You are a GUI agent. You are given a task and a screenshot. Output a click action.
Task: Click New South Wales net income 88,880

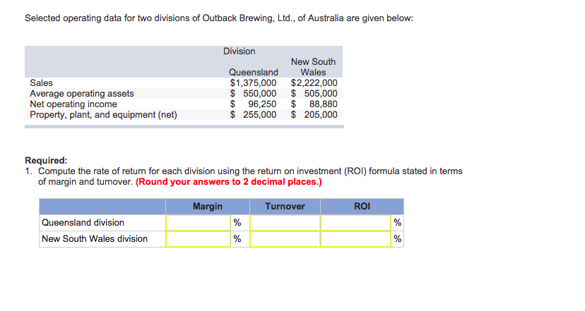click(x=314, y=104)
